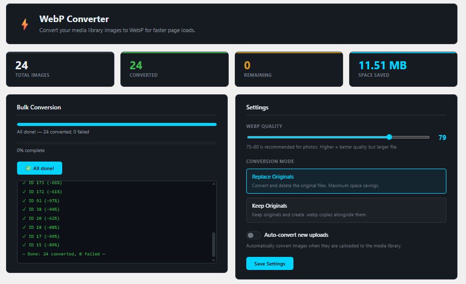
Task: Click the Total Images stat card
Action: pyautogui.click(x=60, y=69)
